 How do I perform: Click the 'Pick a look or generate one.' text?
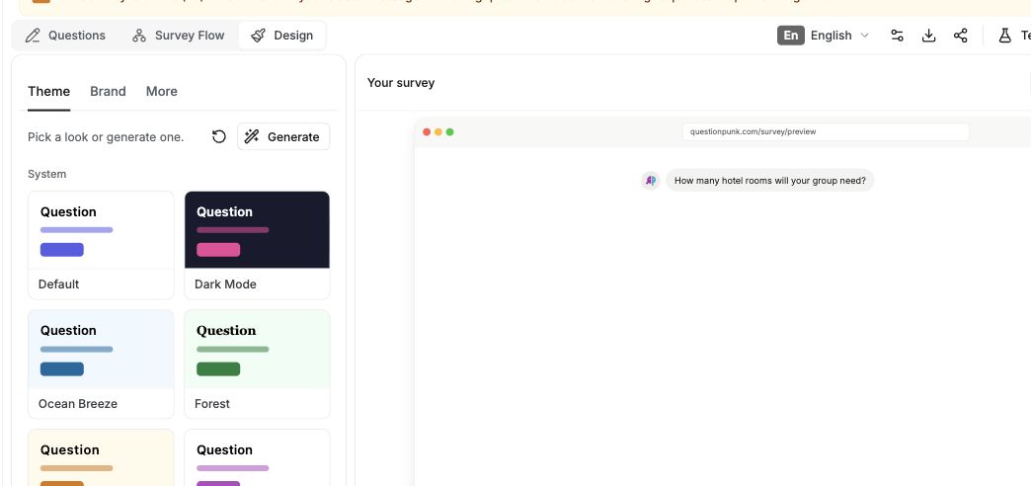[106, 137]
